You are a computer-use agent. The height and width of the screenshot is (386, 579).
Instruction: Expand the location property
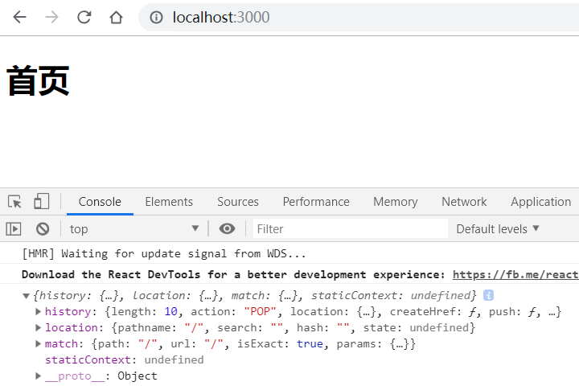coord(38,327)
